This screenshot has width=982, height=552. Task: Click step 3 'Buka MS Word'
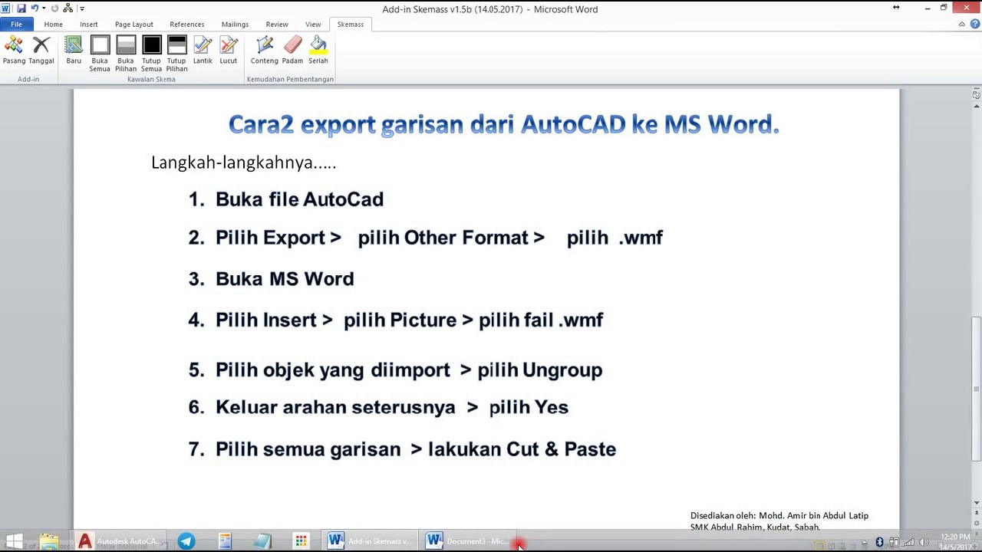[285, 279]
